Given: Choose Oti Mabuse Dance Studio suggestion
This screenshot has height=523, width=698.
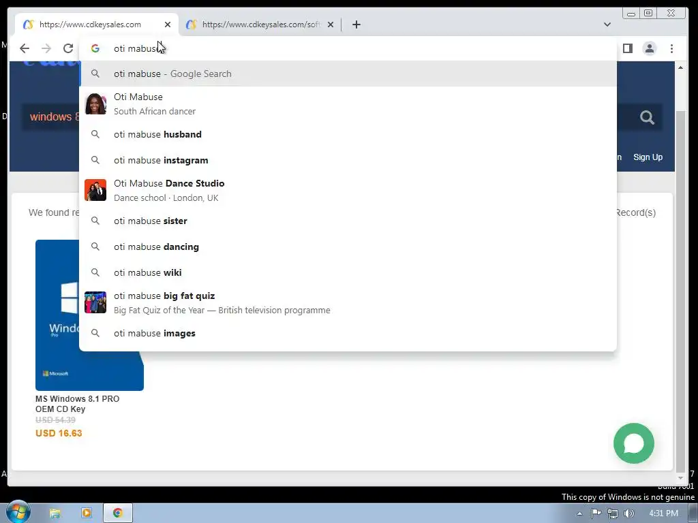Looking at the screenshot, I should point(348,191).
